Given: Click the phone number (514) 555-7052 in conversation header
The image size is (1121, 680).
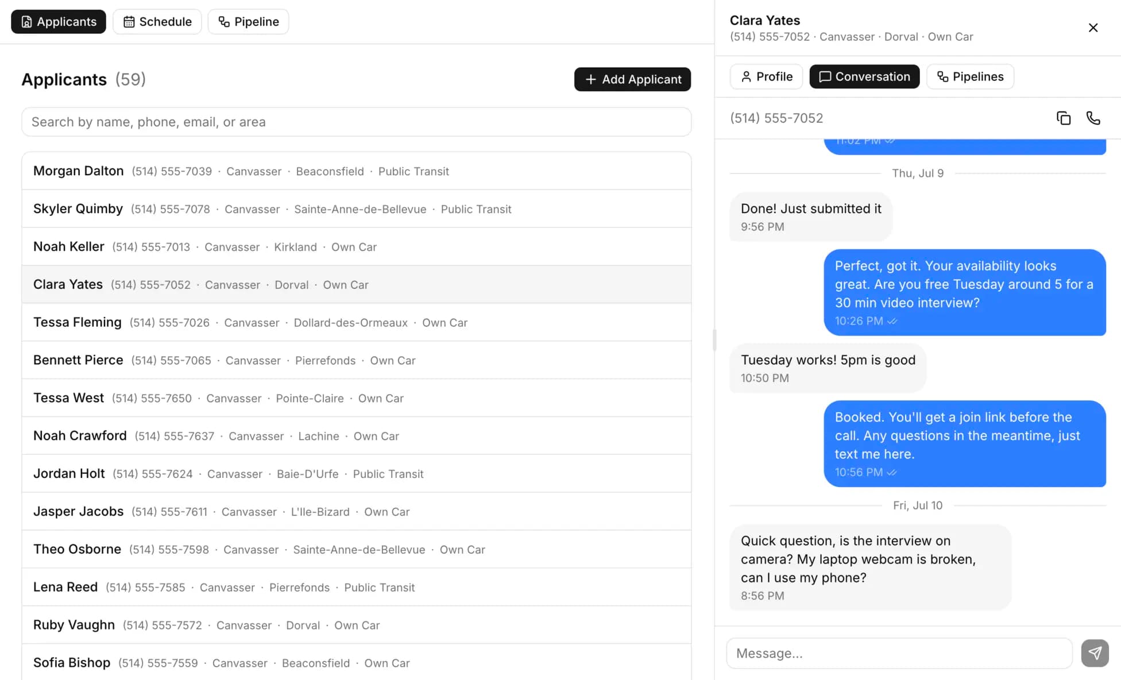Looking at the screenshot, I should point(776,118).
